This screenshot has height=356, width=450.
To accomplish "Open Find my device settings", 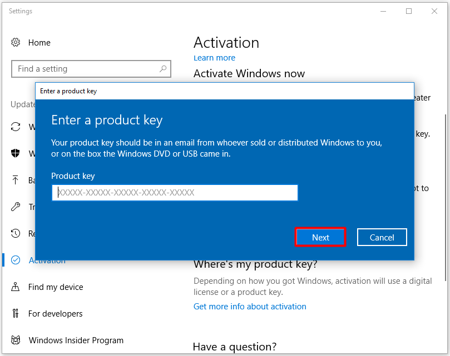I will point(56,287).
